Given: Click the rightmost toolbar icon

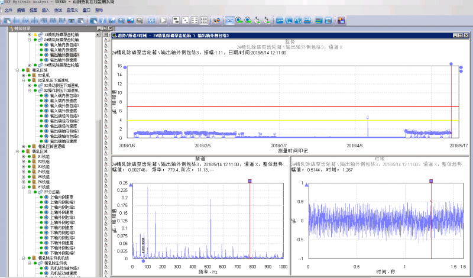Looking at the screenshot, I should [x=341, y=21].
